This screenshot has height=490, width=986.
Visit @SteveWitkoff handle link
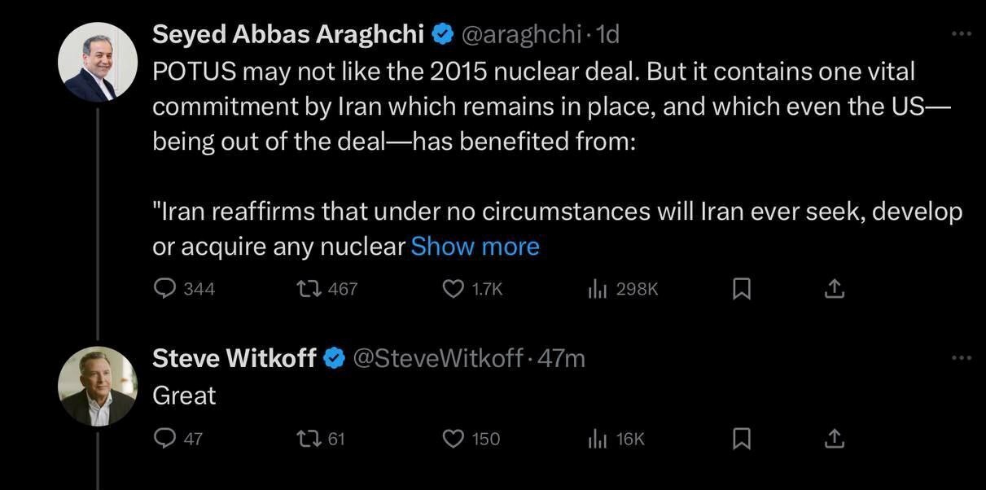pyautogui.click(x=436, y=358)
